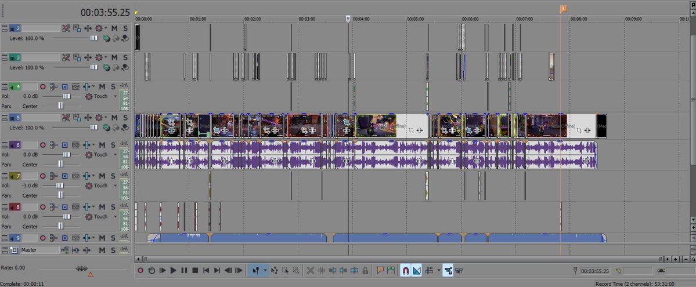Pause playback in transport toolbar
This screenshot has height=287, width=696.
click(184, 270)
